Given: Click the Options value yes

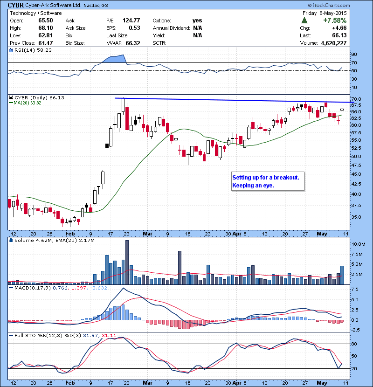Looking at the screenshot, I should 197,21.
